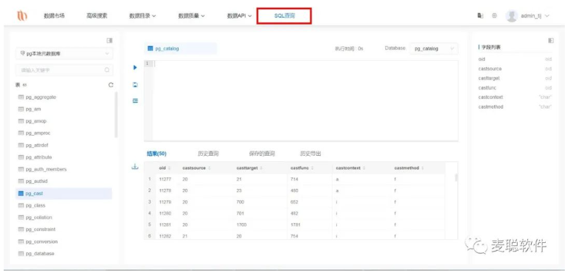The image size is (571, 279).
Task: Download query results with export icon
Action: [x=135, y=167]
